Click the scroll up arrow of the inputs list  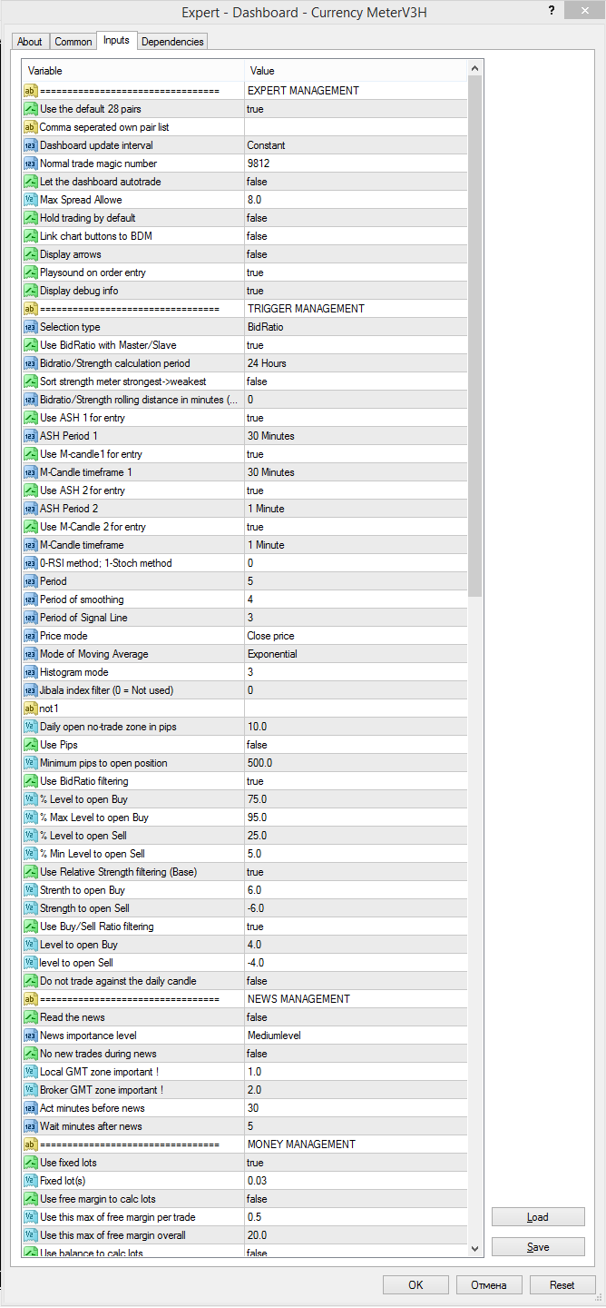point(474,68)
